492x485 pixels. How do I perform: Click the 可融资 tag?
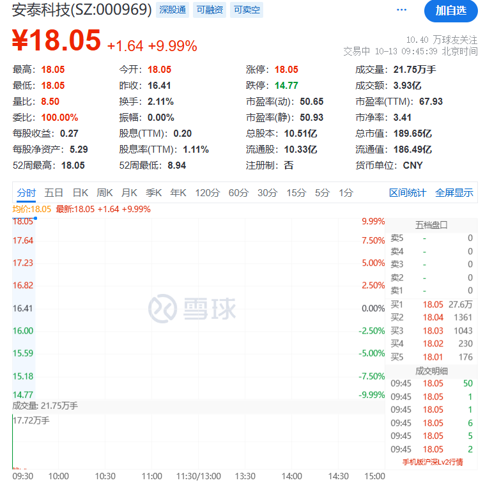[x=208, y=10]
